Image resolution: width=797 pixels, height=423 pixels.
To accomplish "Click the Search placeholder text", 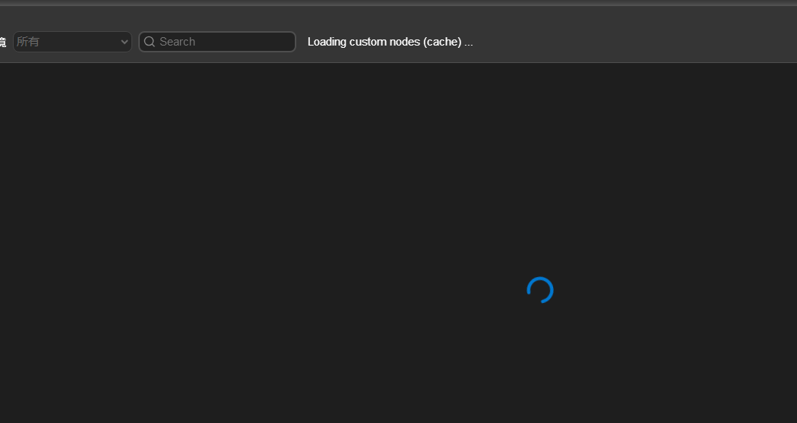I will [177, 42].
